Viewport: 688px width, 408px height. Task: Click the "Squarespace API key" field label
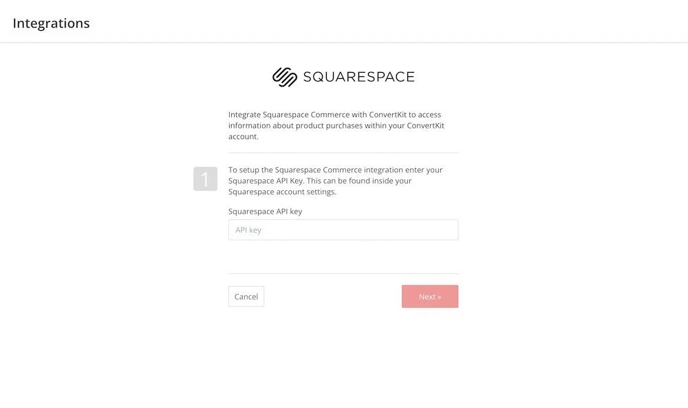click(265, 212)
